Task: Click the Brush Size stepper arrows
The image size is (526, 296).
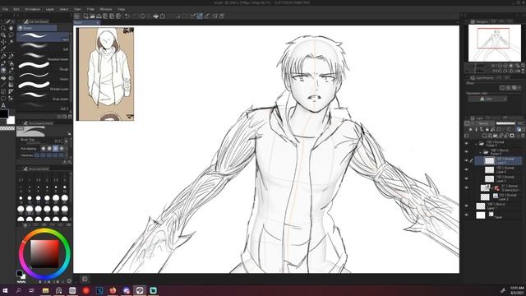Action: pyautogui.click(x=66, y=141)
